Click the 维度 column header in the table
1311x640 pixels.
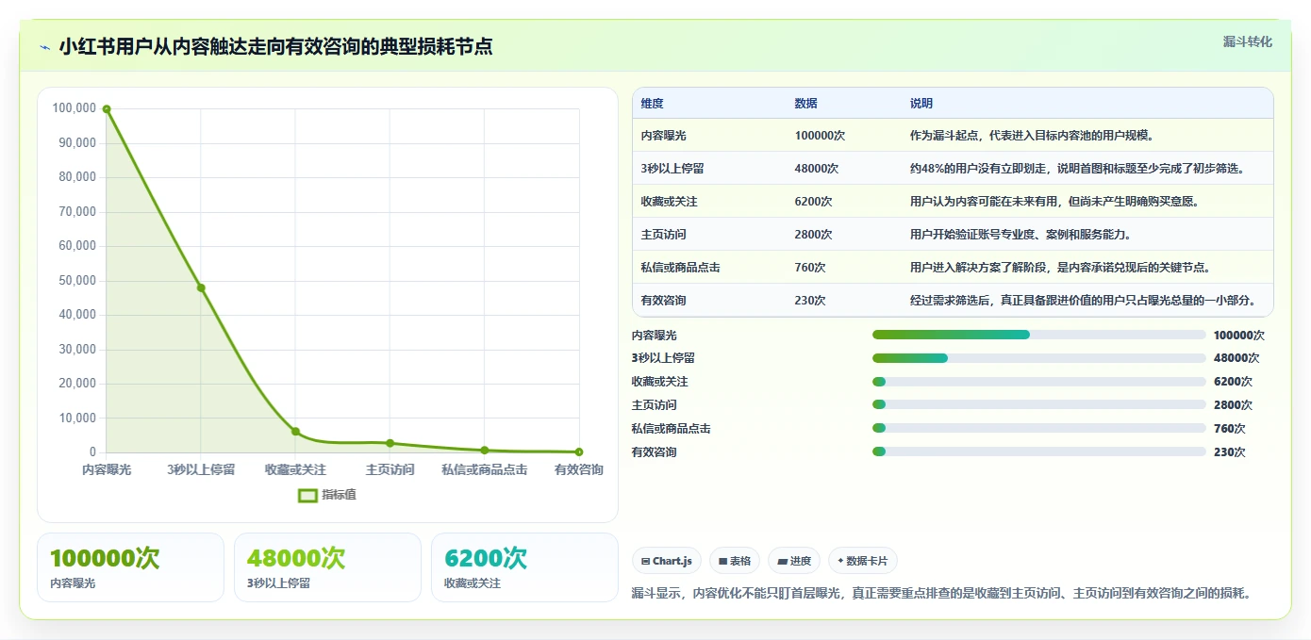tap(652, 104)
